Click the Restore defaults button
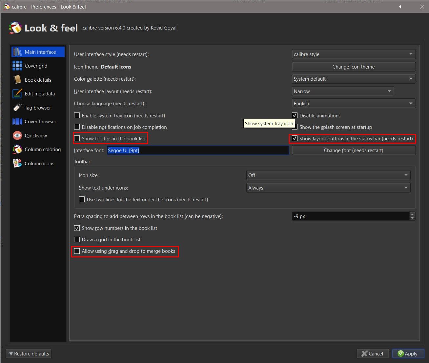Screen dimensions: 429x363 click(29, 354)
